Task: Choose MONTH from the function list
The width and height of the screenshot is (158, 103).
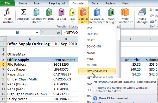Action: 97,65
